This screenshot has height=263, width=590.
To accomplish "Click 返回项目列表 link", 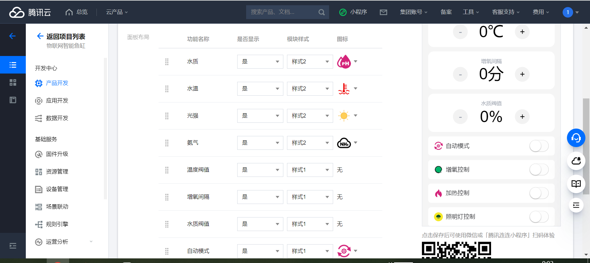I will (x=65, y=37).
